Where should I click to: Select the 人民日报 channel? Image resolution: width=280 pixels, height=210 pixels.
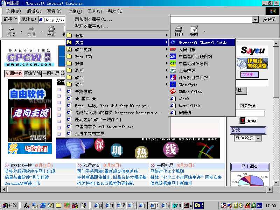(x=202, y=49)
